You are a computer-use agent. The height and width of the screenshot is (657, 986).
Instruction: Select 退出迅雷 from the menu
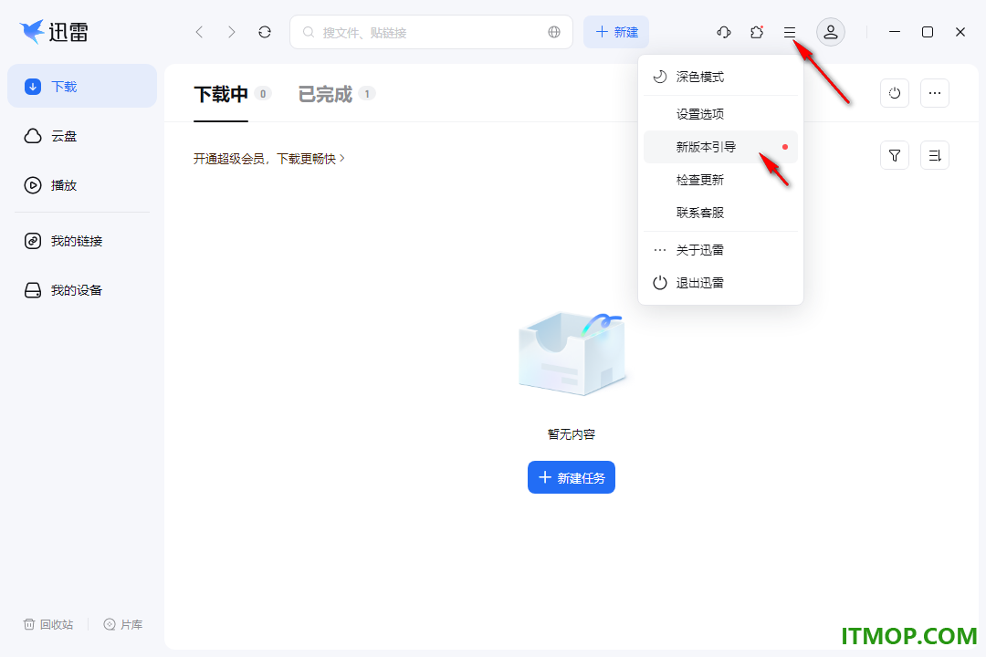(x=720, y=283)
